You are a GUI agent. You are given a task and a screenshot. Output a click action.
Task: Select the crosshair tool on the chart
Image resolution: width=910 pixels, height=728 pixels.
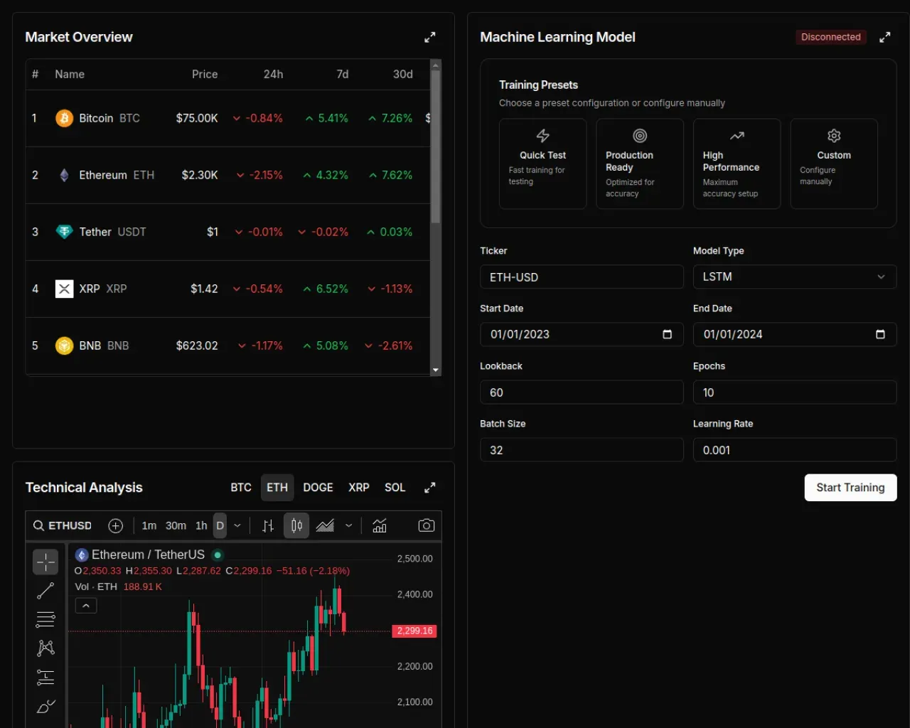(45, 562)
